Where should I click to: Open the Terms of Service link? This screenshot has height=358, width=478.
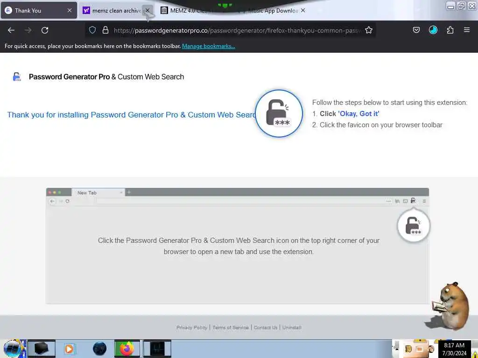[x=231, y=328]
